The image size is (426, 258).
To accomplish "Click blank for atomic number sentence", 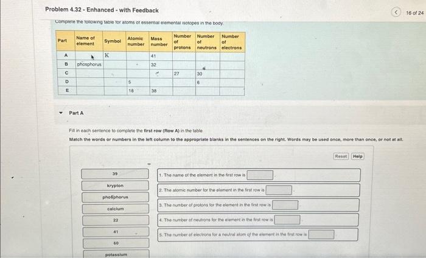I will tap(279, 190).
